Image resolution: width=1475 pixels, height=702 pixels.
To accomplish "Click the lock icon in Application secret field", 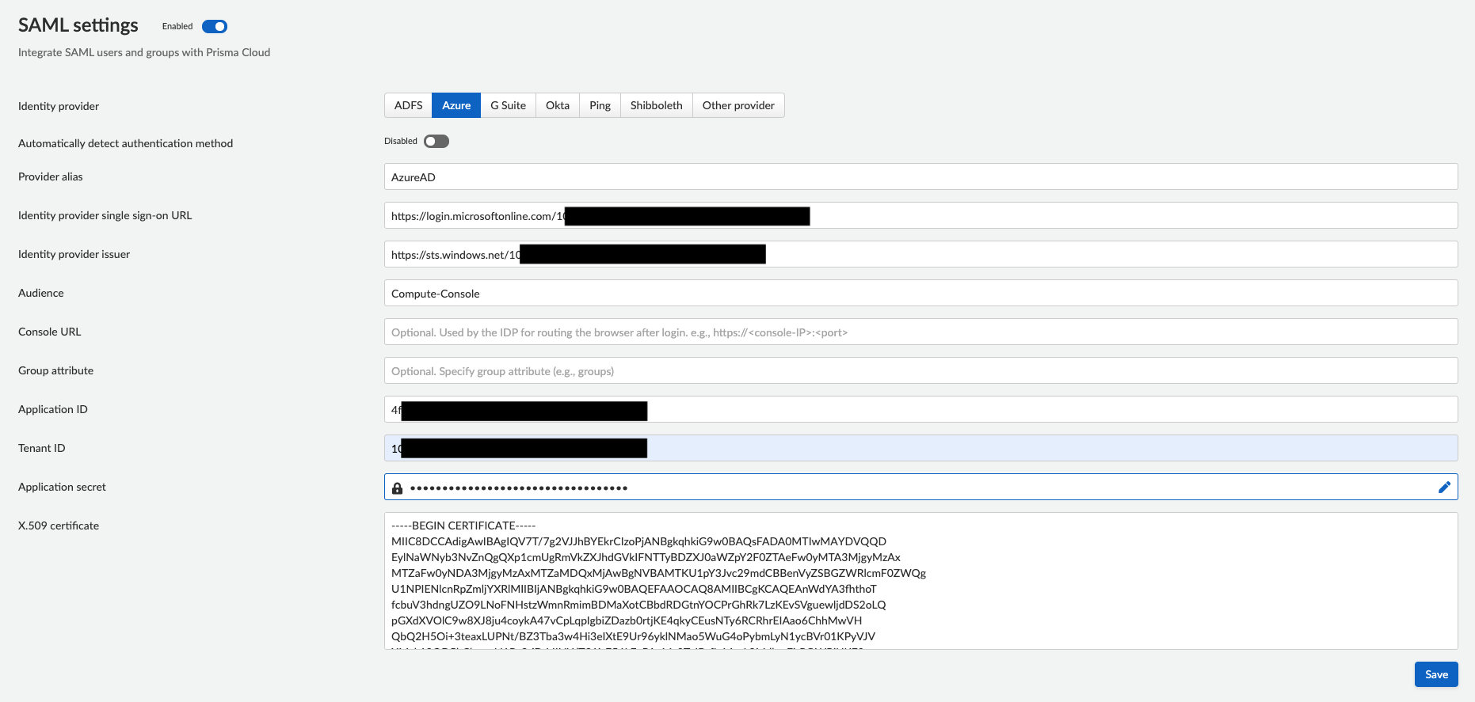I will click(398, 488).
